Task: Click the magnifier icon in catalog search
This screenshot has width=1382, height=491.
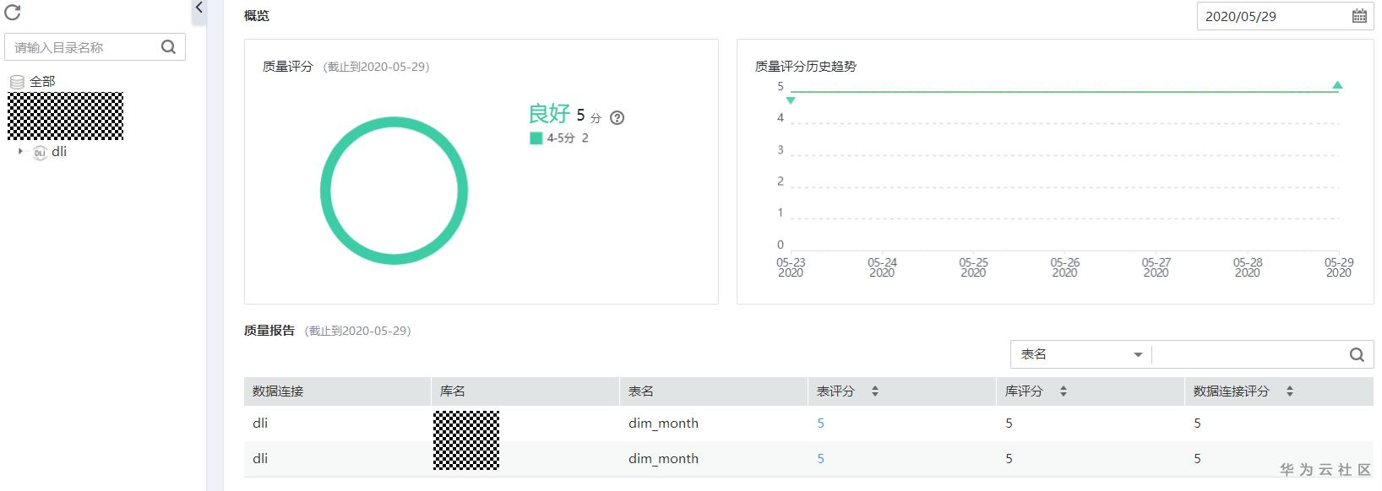Action: tap(168, 47)
